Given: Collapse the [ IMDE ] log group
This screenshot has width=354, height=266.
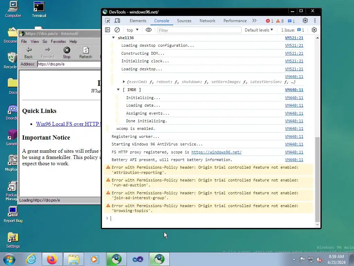Looking at the screenshot, I should click(118, 90).
